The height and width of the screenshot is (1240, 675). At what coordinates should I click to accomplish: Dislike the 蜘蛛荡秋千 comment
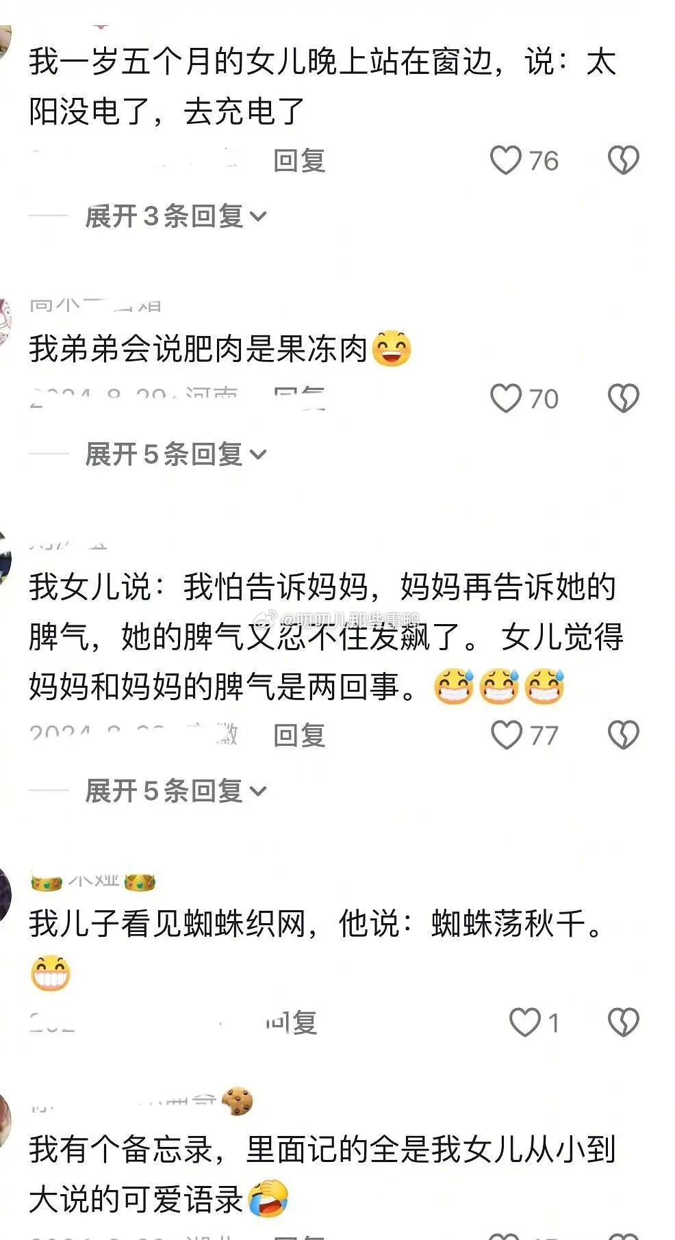pos(624,1022)
